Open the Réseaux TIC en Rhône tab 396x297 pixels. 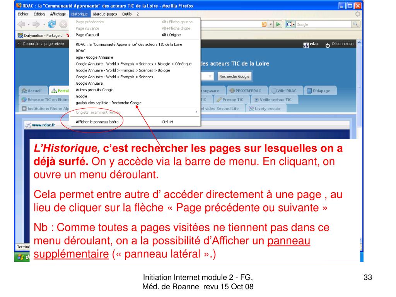pos(45,100)
